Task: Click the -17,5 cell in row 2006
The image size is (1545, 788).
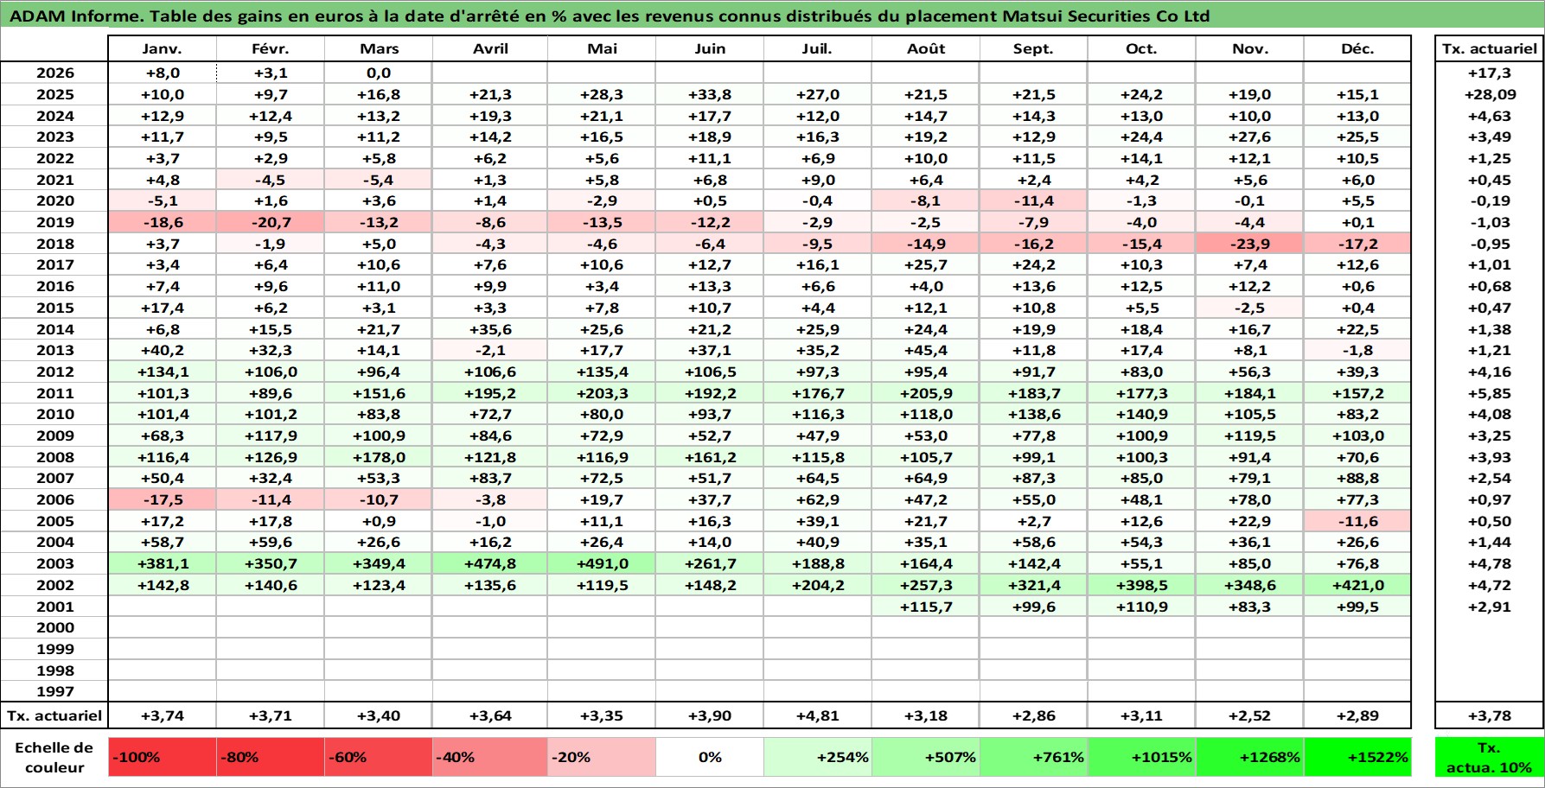Action: coord(163,499)
